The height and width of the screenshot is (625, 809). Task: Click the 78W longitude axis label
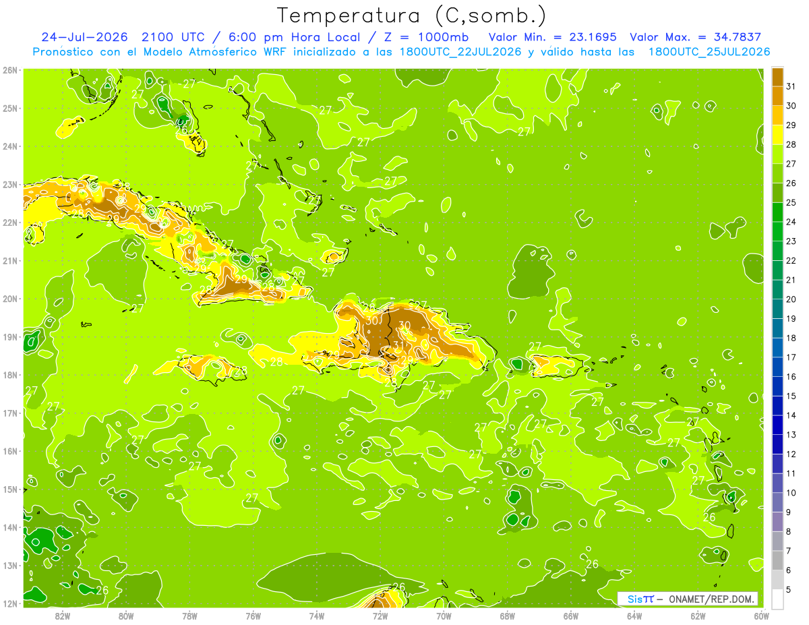(x=189, y=615)
